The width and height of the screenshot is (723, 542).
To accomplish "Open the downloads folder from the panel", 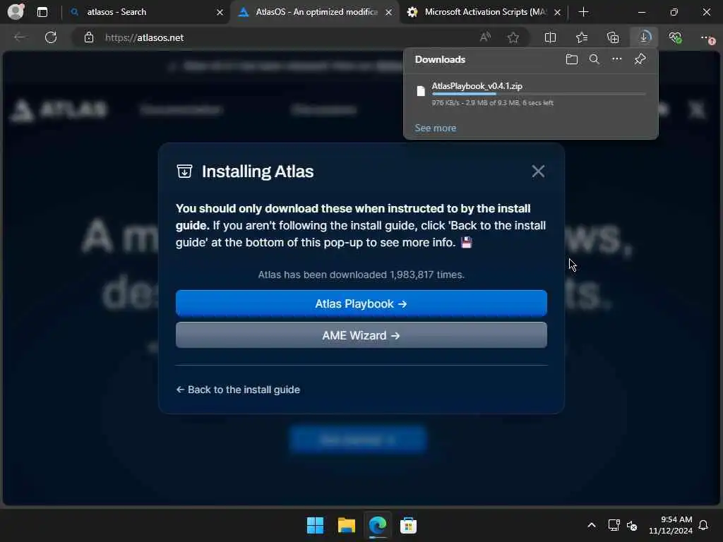I will 572,59.
